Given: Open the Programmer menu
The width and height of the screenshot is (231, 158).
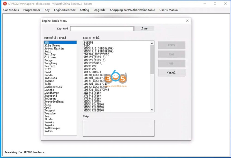Looking at the screenshot, I should [x=32, y=10].
